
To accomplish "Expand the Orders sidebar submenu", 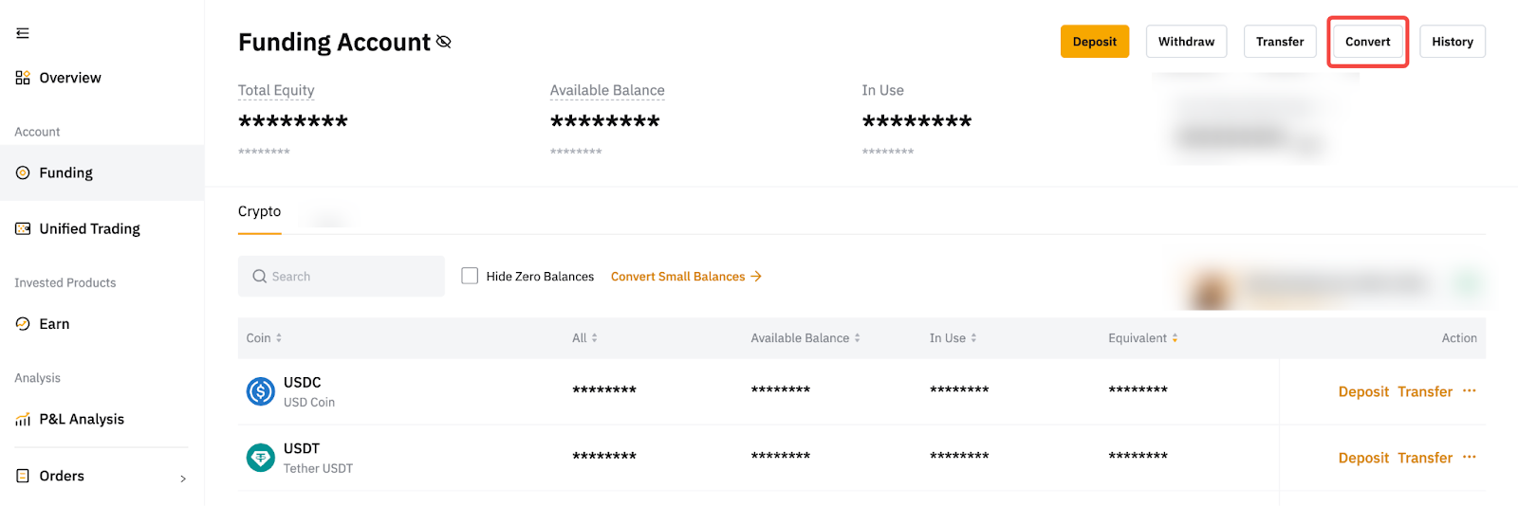I will (182, 478).
